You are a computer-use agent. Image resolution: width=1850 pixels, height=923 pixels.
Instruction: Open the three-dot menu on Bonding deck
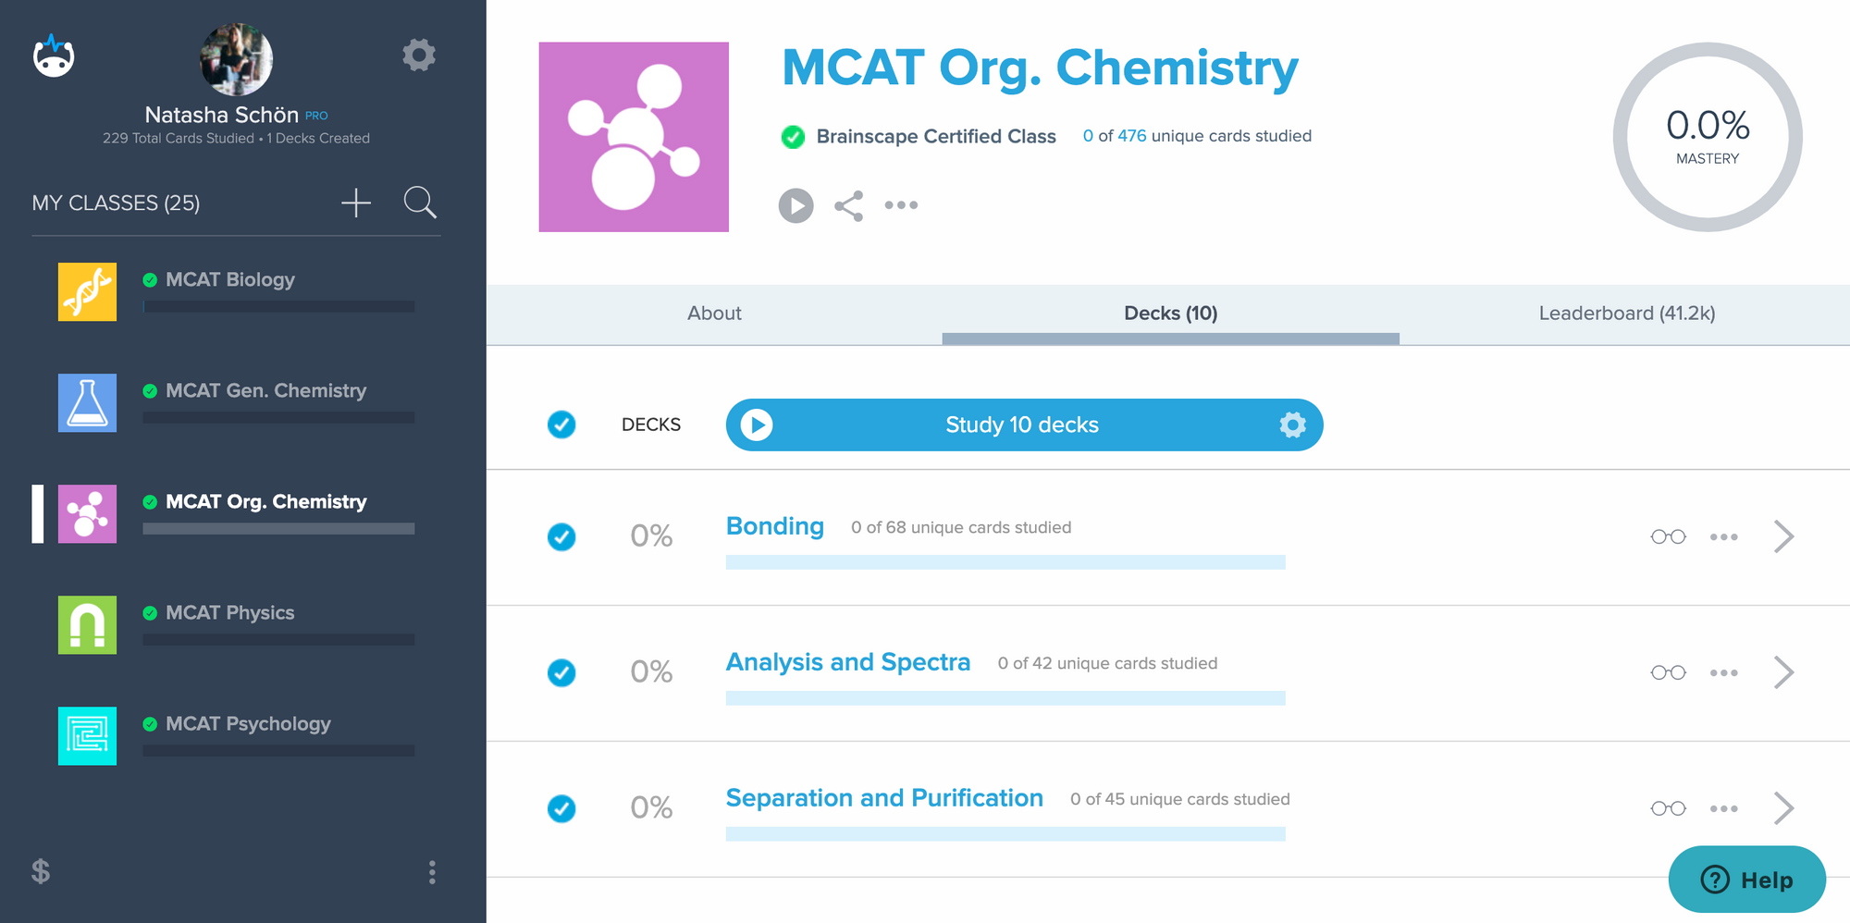point(1723,536)
